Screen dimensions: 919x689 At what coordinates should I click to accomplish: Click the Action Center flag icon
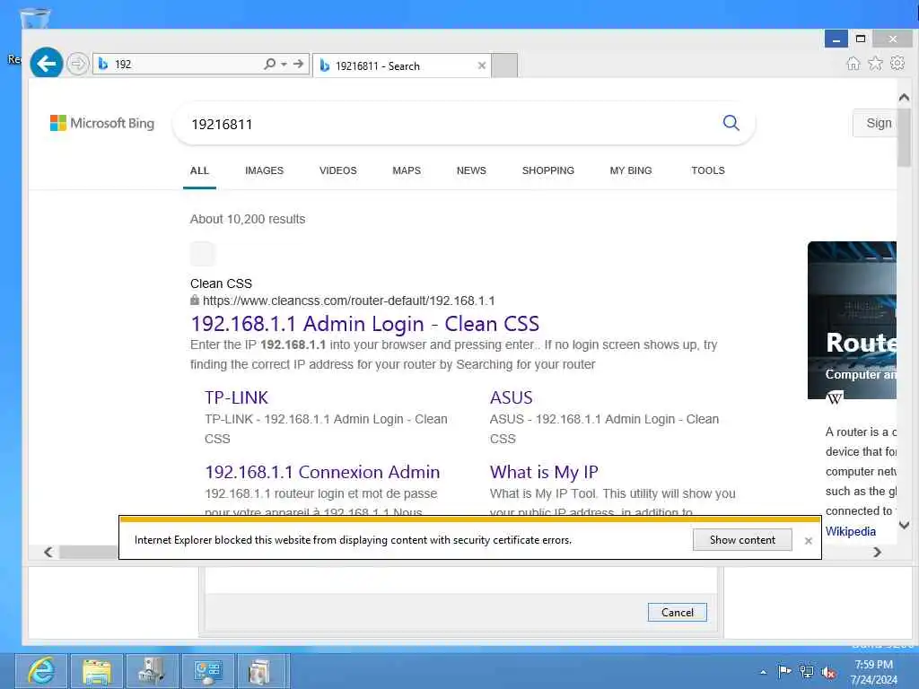[x=784, y=671]
